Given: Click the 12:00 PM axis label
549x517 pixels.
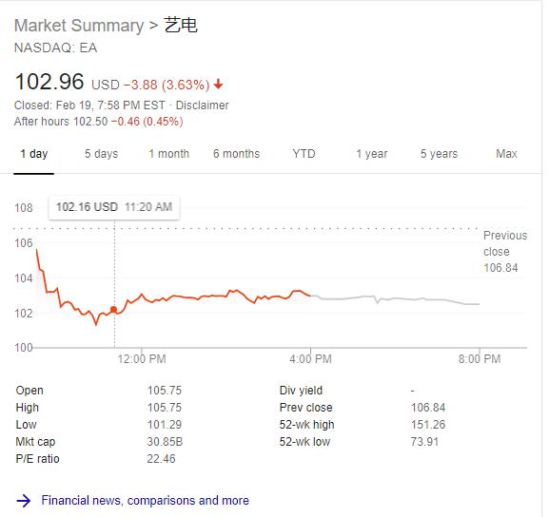Looking at the screenshot, I should 142,359.
